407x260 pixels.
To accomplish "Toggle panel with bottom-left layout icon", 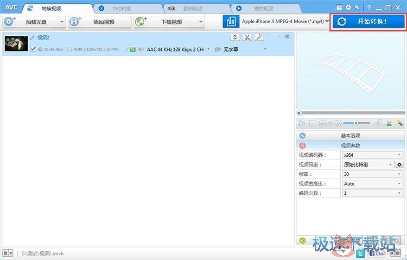I will click(x=5, y=253).
